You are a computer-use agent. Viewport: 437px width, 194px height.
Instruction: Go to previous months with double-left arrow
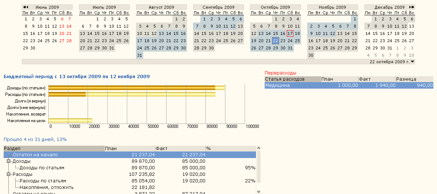pos(25,7)
